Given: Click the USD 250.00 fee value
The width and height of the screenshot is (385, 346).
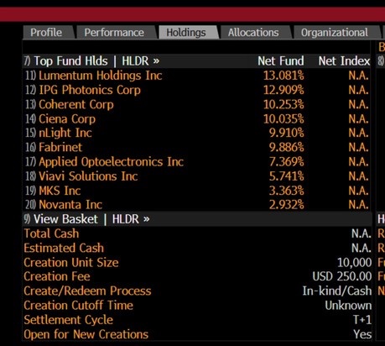Looking at the screenshot, I should (x=342, y=276).
